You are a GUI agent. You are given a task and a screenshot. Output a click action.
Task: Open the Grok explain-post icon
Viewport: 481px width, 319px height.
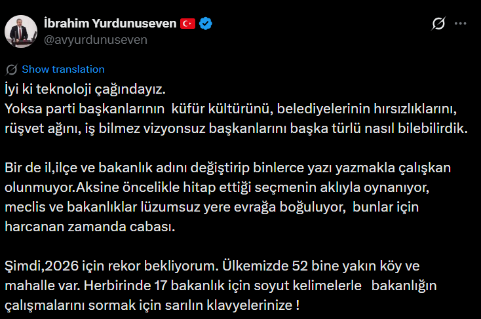[440, 24]
